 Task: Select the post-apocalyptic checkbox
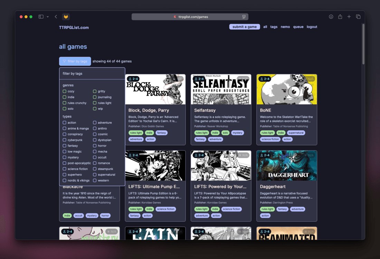tap(65, 163)
